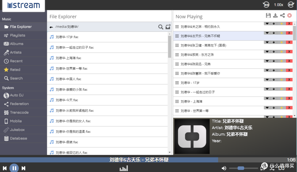This screenshot has width=297, height=172.
Task: Share the current playlist
Action: point(282,16)
